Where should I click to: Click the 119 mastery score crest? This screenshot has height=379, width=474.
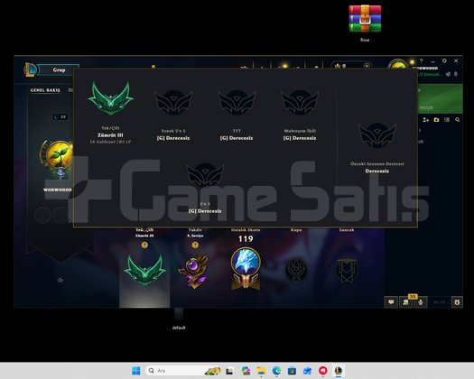pos(246,268)
